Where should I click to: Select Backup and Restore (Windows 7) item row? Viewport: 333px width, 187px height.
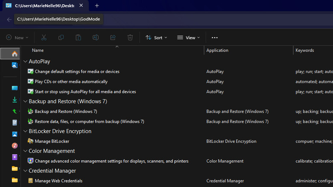[x=66, y=111]
